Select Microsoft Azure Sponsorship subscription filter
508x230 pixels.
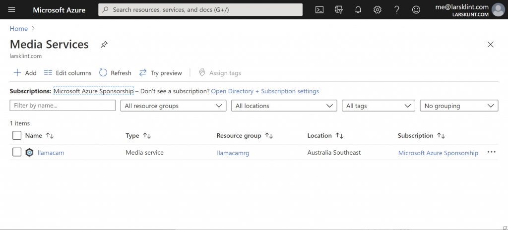pos(93,91)
